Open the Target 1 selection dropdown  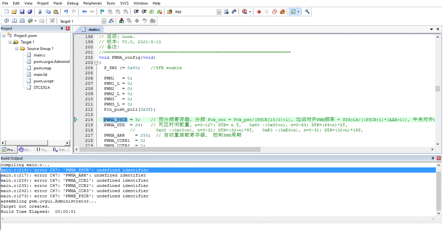(x=104, y=21)
